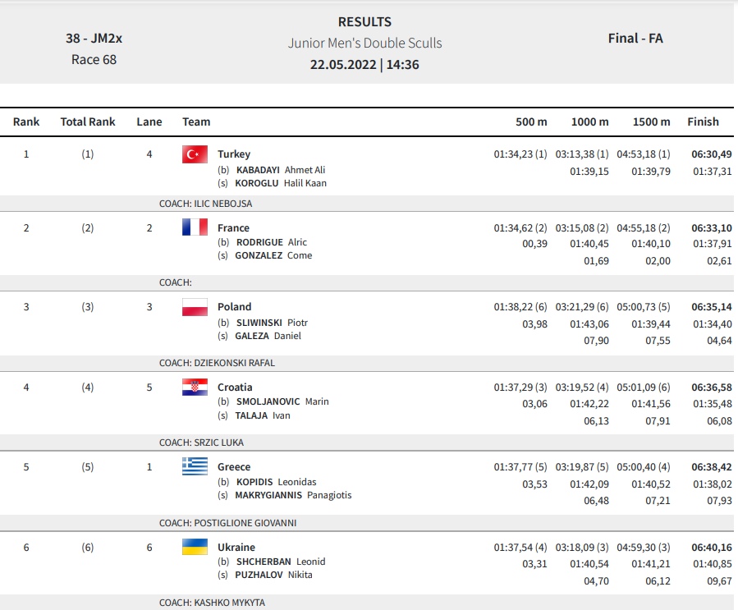Select the Total Rank column header

coord(88,122)
